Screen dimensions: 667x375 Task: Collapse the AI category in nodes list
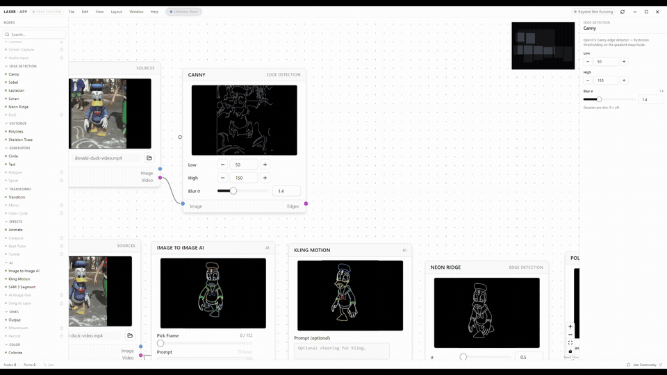point(9,262)
